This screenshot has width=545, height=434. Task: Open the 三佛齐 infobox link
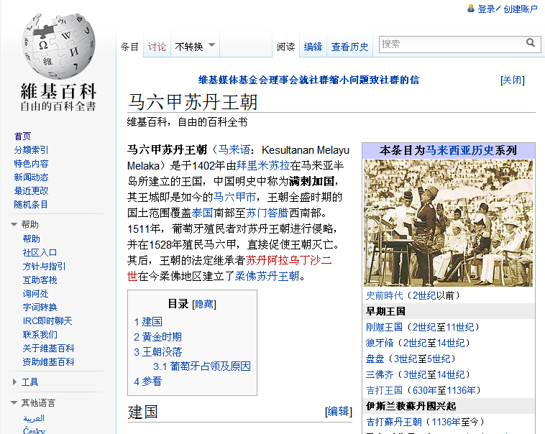pyautogui.click(x=380, y=375)
